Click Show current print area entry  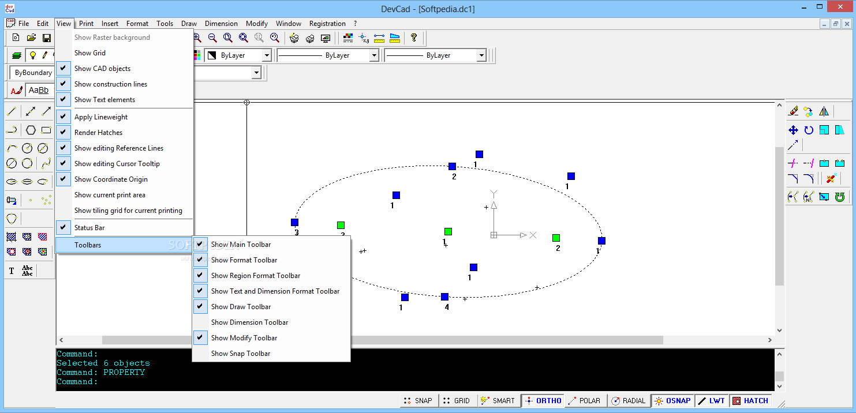point(124,195)
